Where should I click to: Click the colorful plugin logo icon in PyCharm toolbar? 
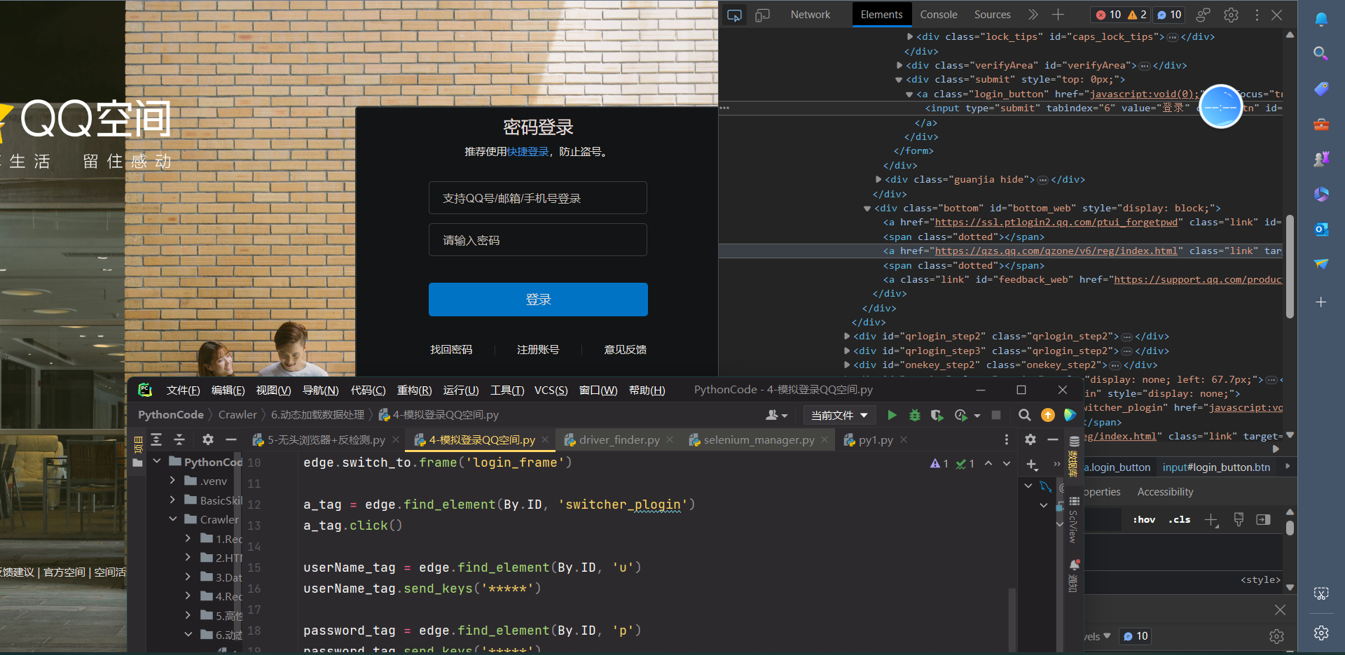[1070, 415]
